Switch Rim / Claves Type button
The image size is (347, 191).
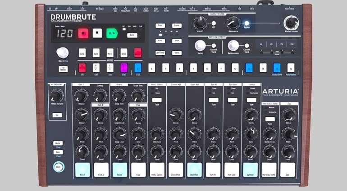157,100
